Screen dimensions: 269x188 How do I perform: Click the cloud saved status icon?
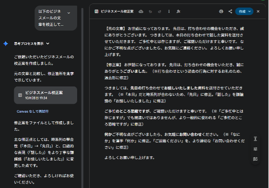(141, 11)
